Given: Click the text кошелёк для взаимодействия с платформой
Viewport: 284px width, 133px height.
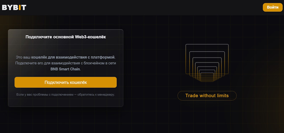Looking at the screenshot, I should [73, 57].
